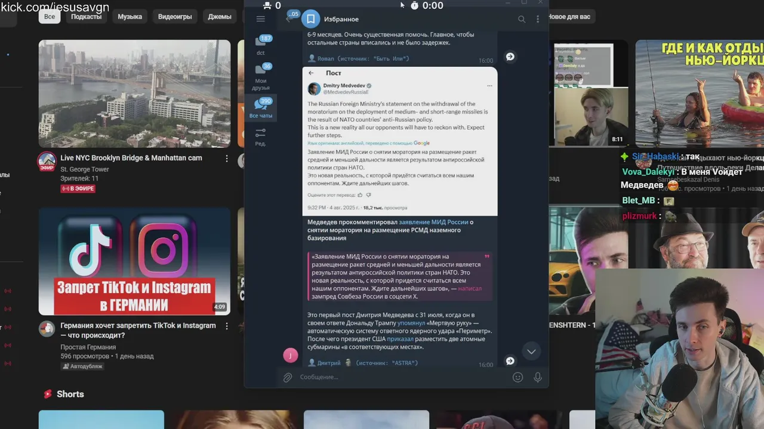
Task: Select the Видеоигры chip on YouTube
Action: [x=175, y=17]
